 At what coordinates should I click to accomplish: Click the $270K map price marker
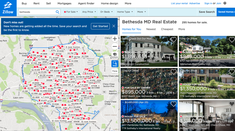click(x=79, y=77)
